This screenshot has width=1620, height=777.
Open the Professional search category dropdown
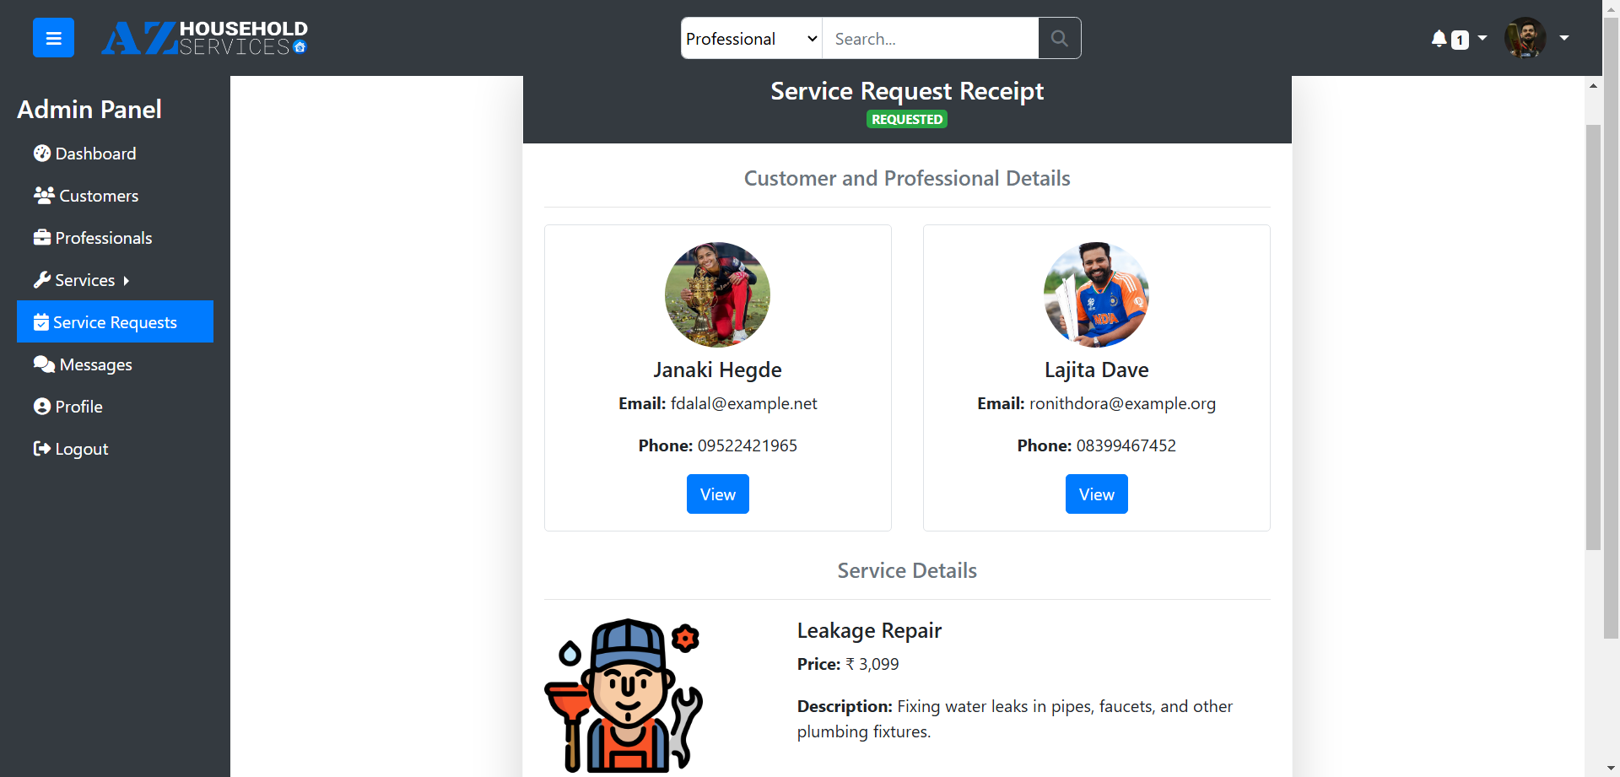(x=749, y=38)
